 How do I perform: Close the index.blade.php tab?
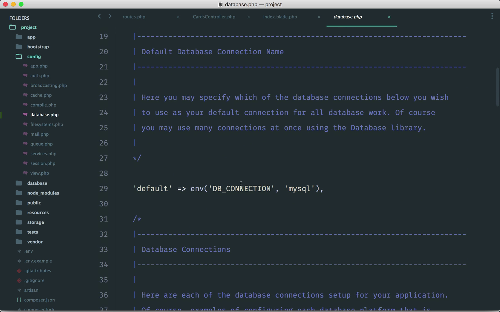[319, 17]
